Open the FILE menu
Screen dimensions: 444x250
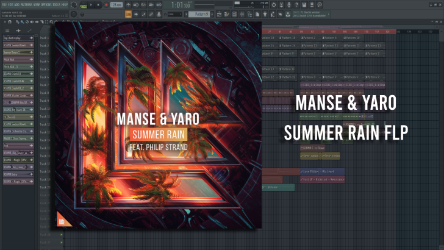(x=4, y=5)
